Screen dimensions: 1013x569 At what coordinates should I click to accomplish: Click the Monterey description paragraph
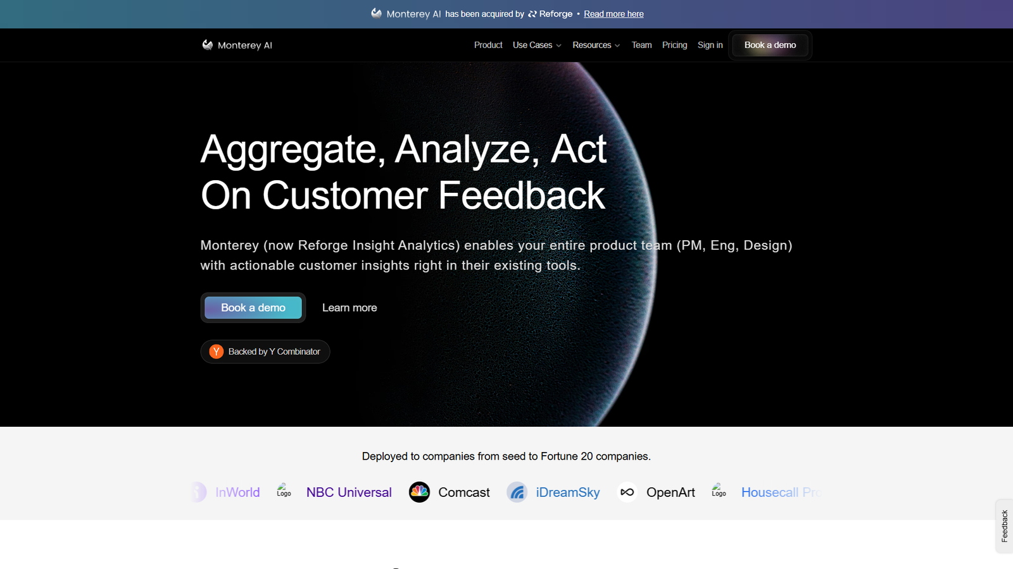(x=496, y=255)
